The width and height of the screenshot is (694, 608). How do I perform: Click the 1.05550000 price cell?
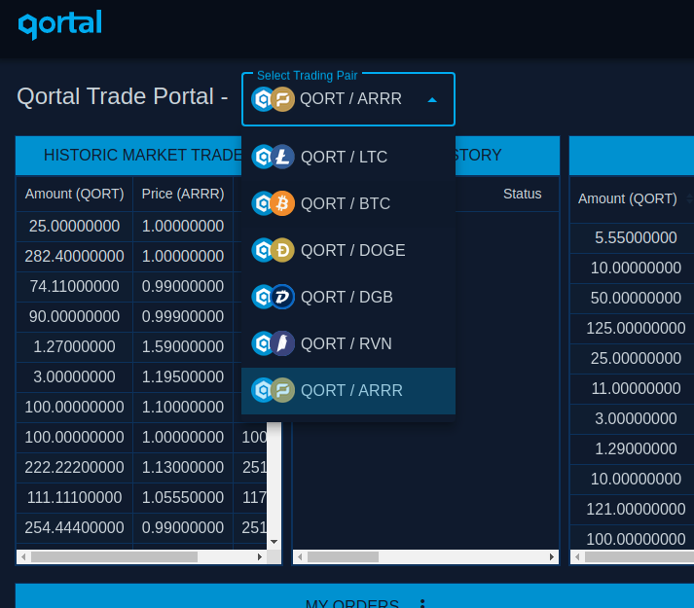pos(183,497)
